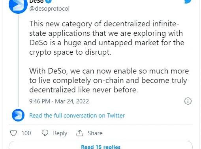Open Read 15 replies button
Screen dimensions: 201x149
(101, 145)
